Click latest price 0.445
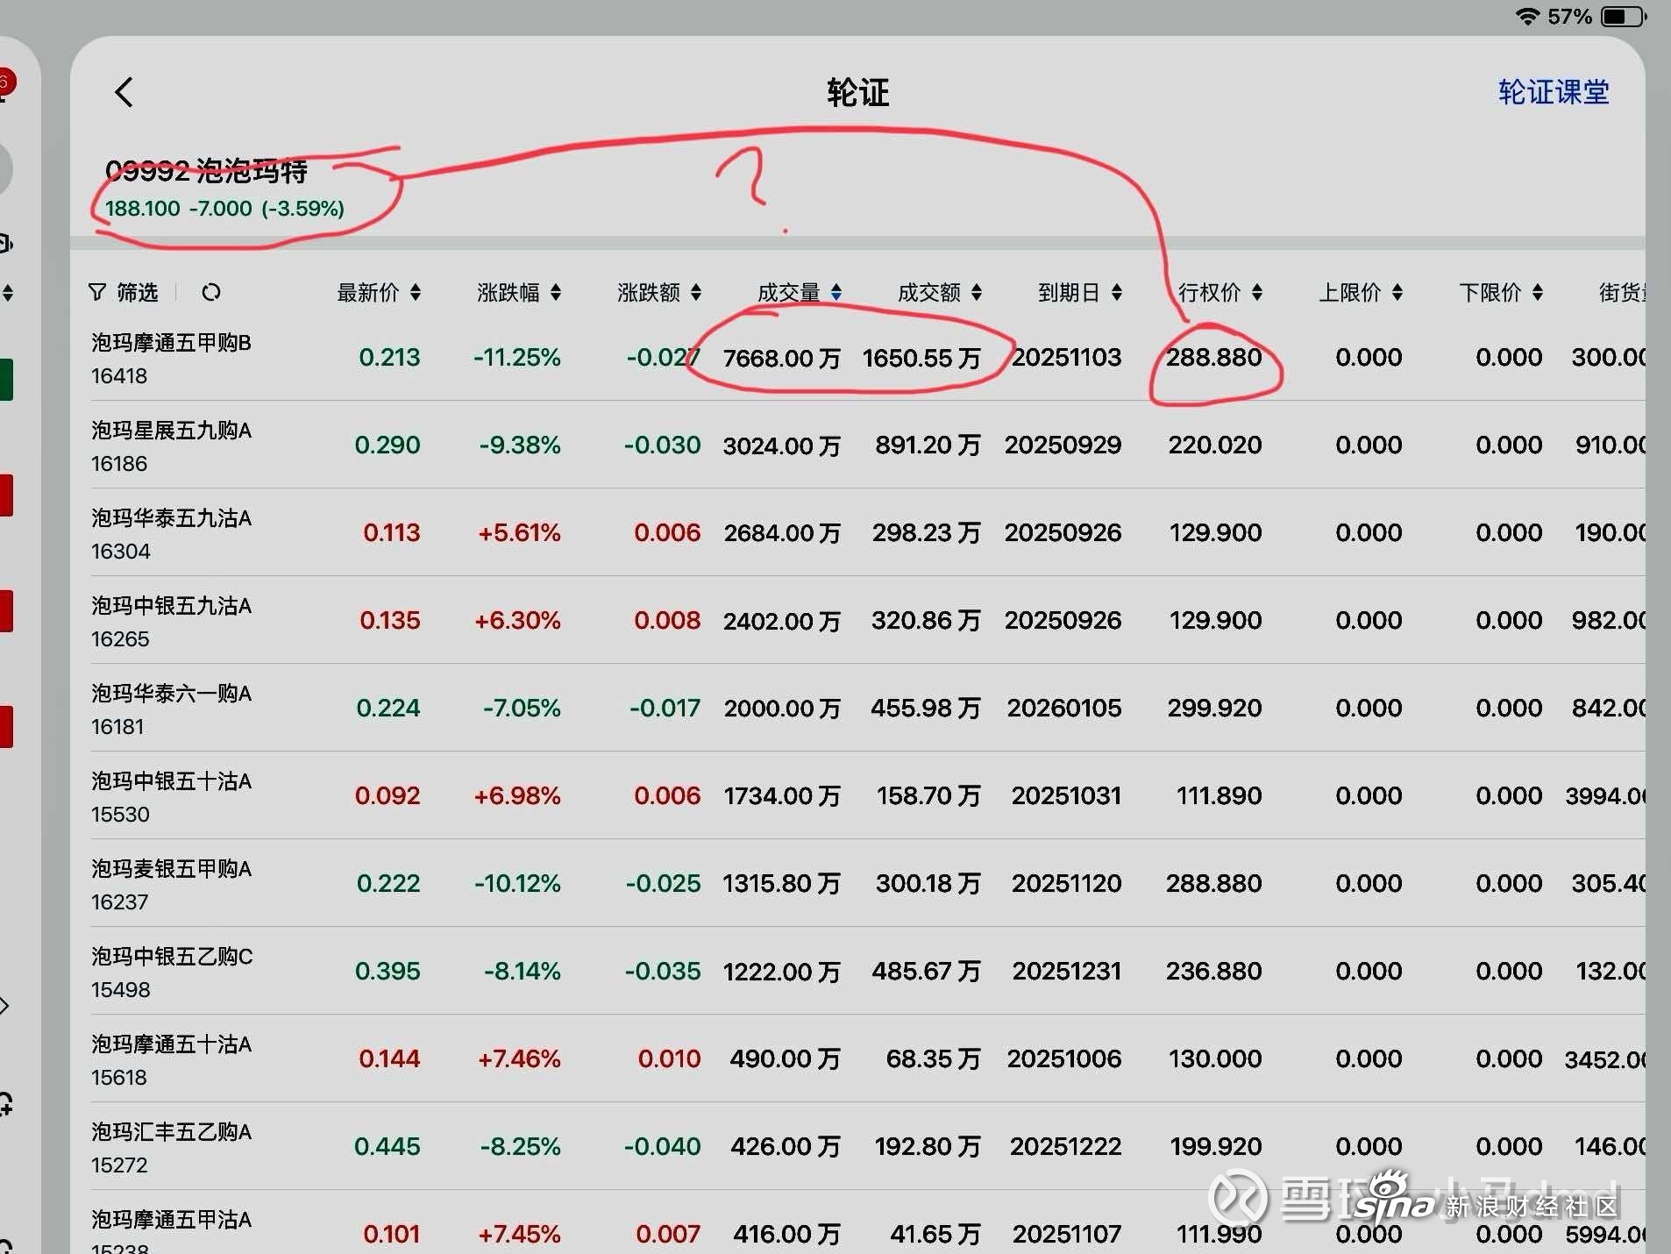The height and width of the screenshot is (1254, 1671). [x=387, y=1147]
